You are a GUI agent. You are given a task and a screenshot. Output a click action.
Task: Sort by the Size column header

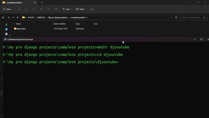96,24
